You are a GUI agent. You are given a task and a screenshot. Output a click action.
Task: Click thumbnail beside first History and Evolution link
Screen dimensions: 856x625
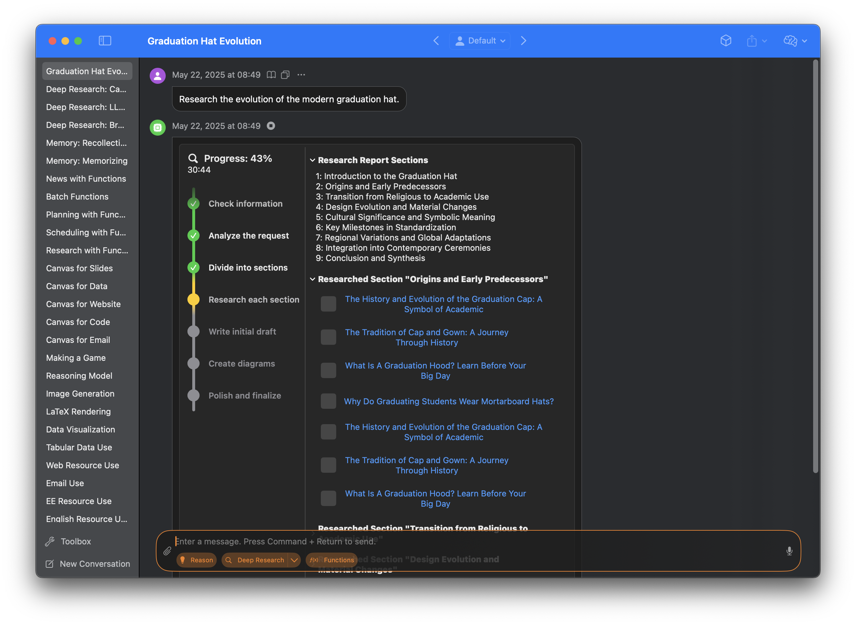pyautogui.click(x=328, y=304)
